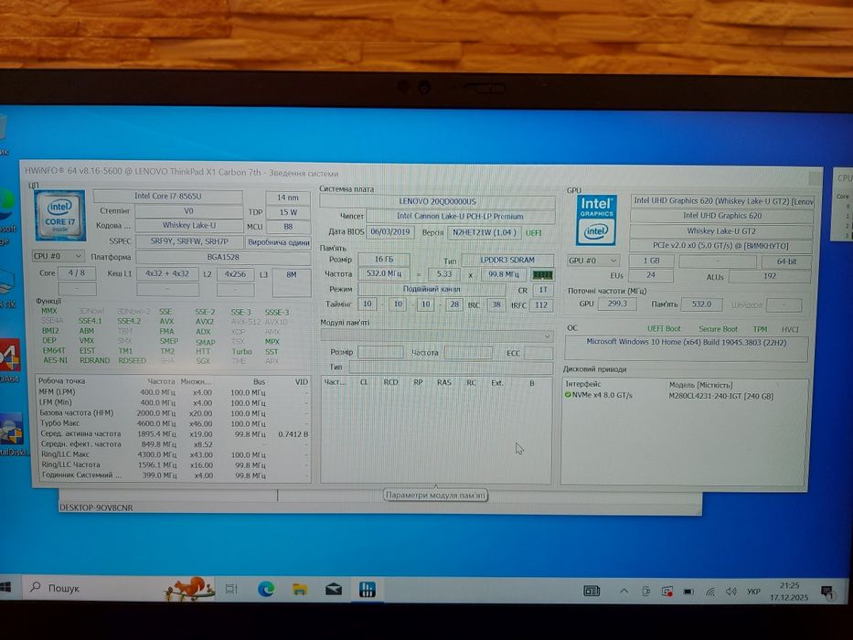This screenshot has height=640, width=853.
Task: Open File Explorer from the taskbar
Action: click(300, 589)
